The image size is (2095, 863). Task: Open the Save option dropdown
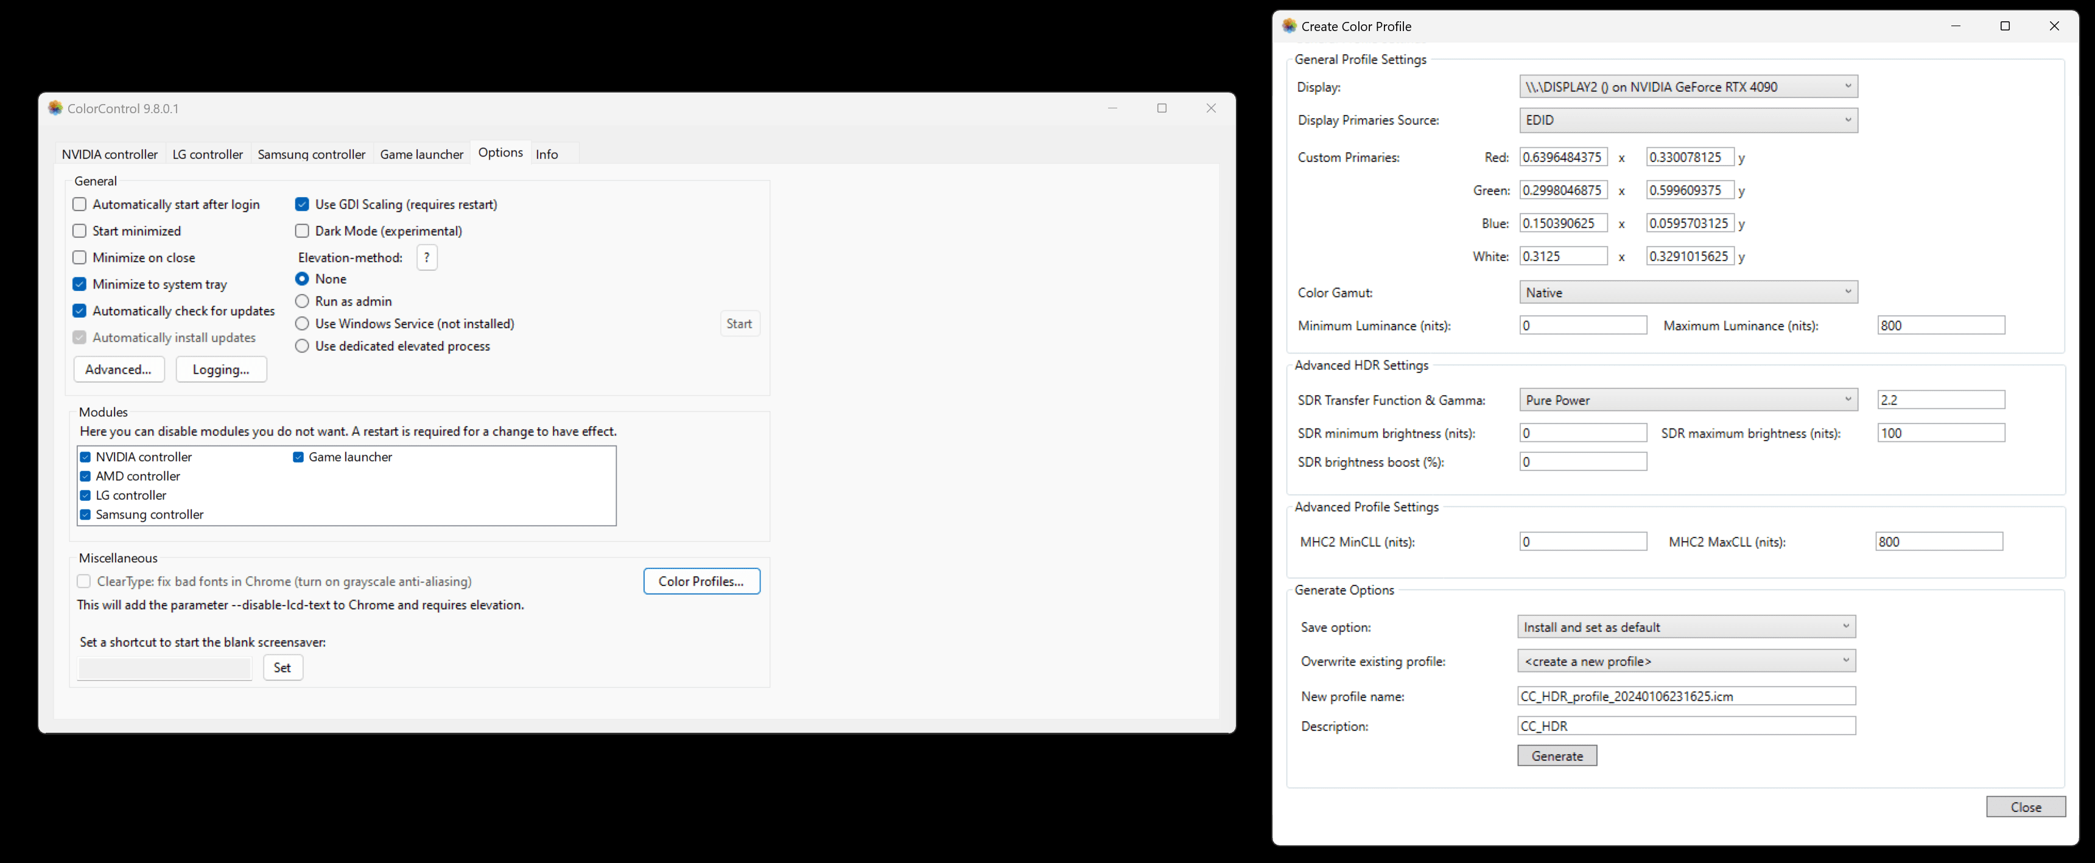[1686, 627]
